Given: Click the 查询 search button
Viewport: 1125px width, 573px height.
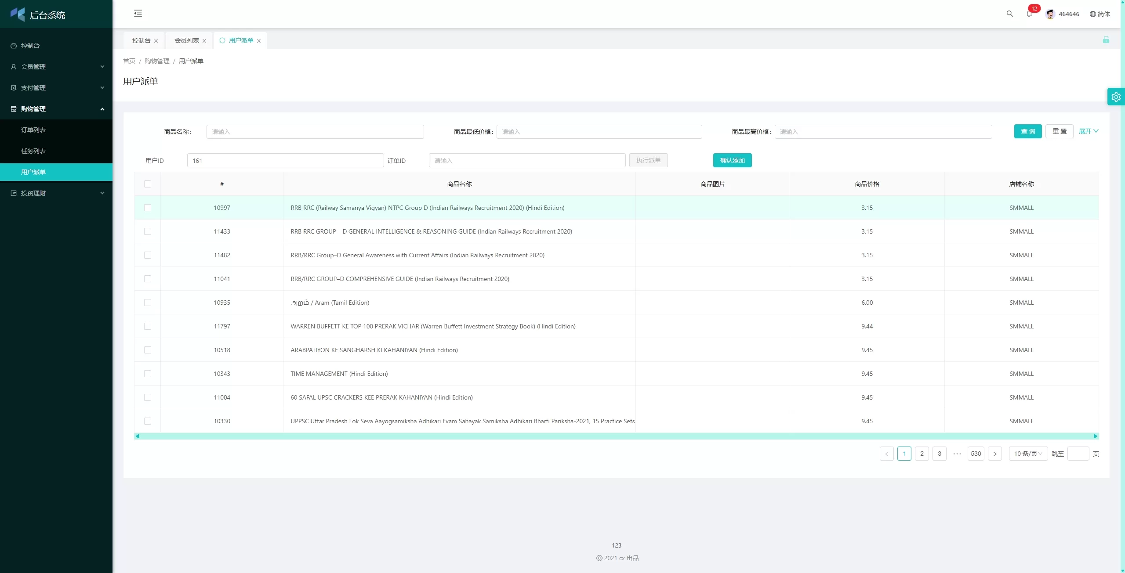Looking at the screenshot, I should point(1027,131).
